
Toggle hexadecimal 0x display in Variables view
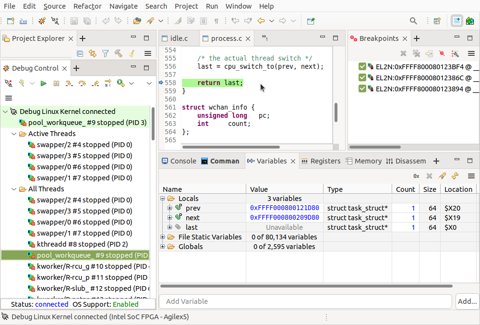(416, 176)
